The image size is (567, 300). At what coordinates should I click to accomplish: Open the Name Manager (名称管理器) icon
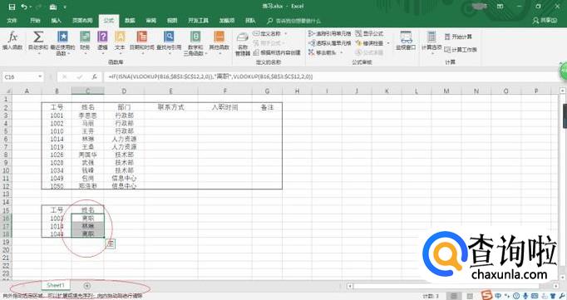[x=243, y=44]
